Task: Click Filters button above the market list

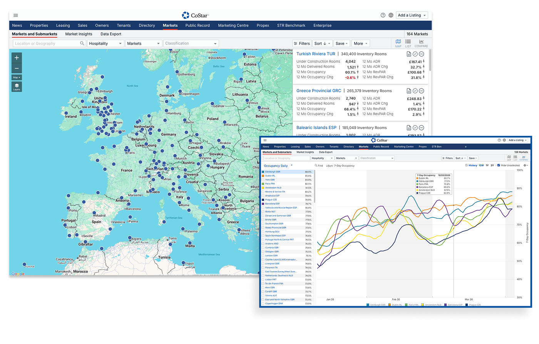Action: point(302,43)
